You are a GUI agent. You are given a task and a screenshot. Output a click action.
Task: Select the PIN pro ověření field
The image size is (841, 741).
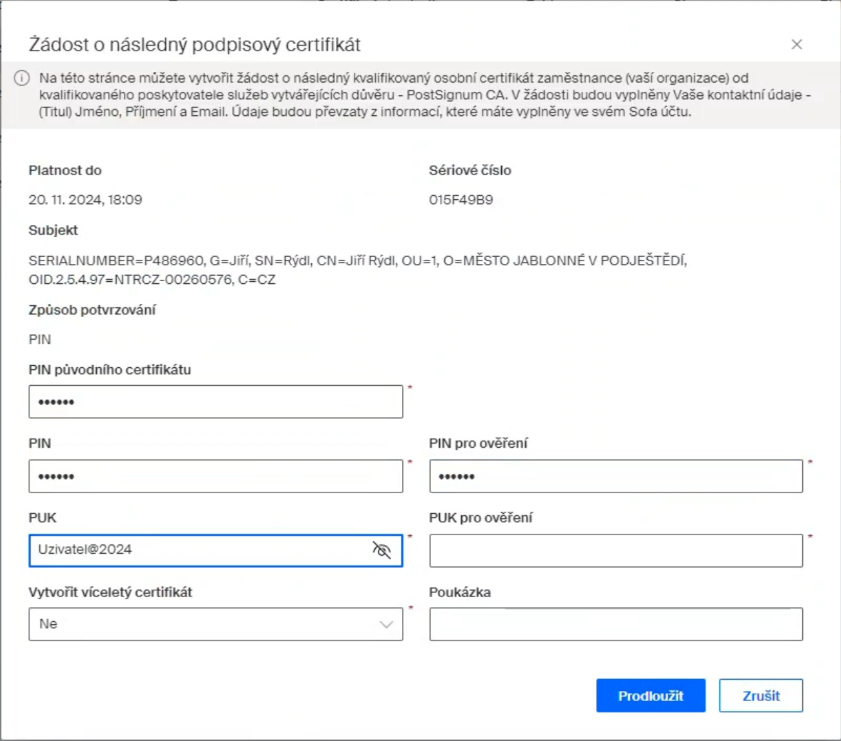[616, 476]
